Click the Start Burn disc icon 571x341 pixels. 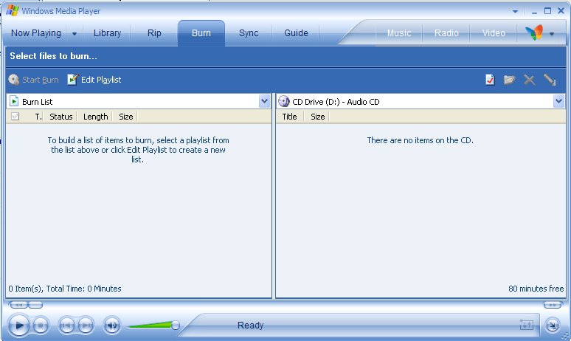pyautogui.click(x=14, y=80)
